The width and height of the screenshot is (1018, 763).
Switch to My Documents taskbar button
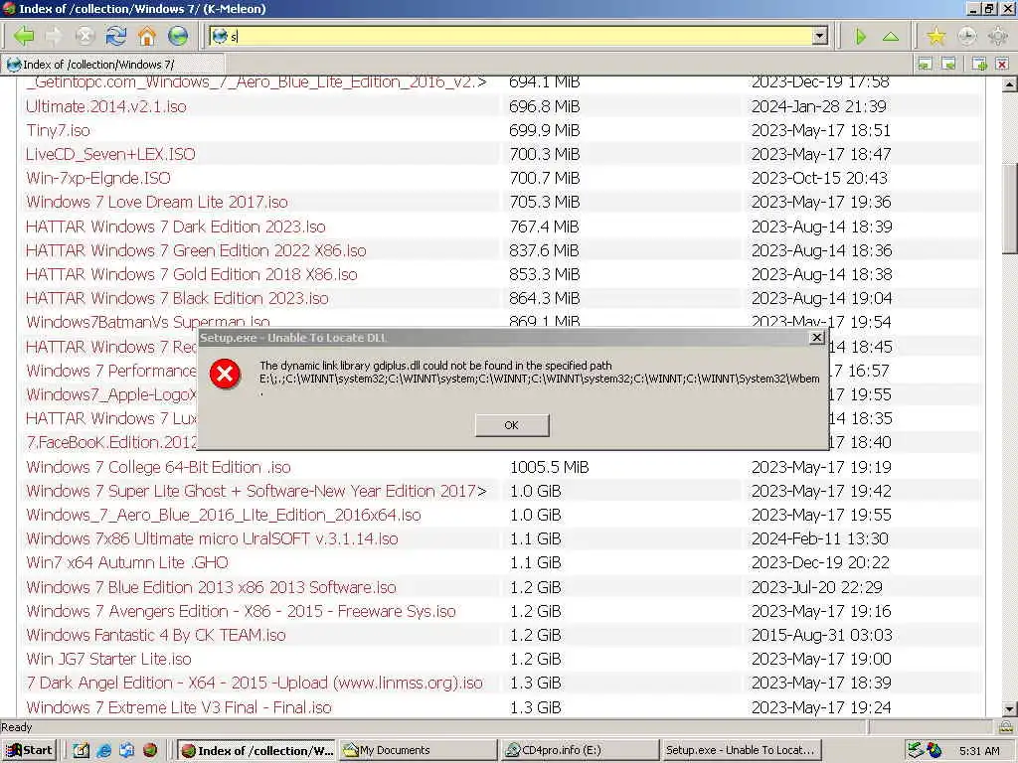[419, 750]
